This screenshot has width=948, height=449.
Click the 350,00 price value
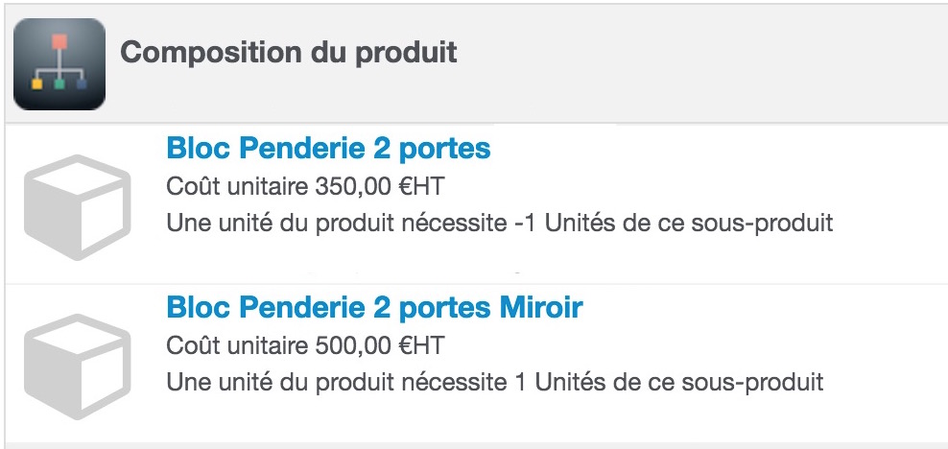353,187
